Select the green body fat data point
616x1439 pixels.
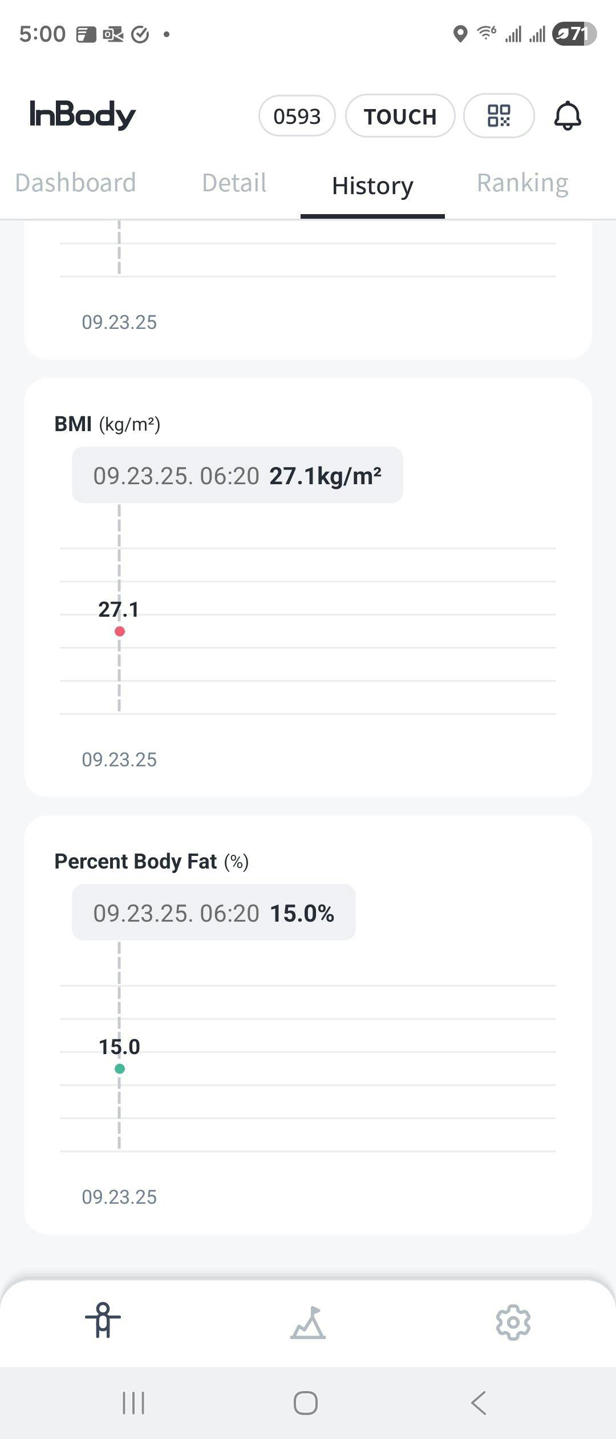(120, 1068)
